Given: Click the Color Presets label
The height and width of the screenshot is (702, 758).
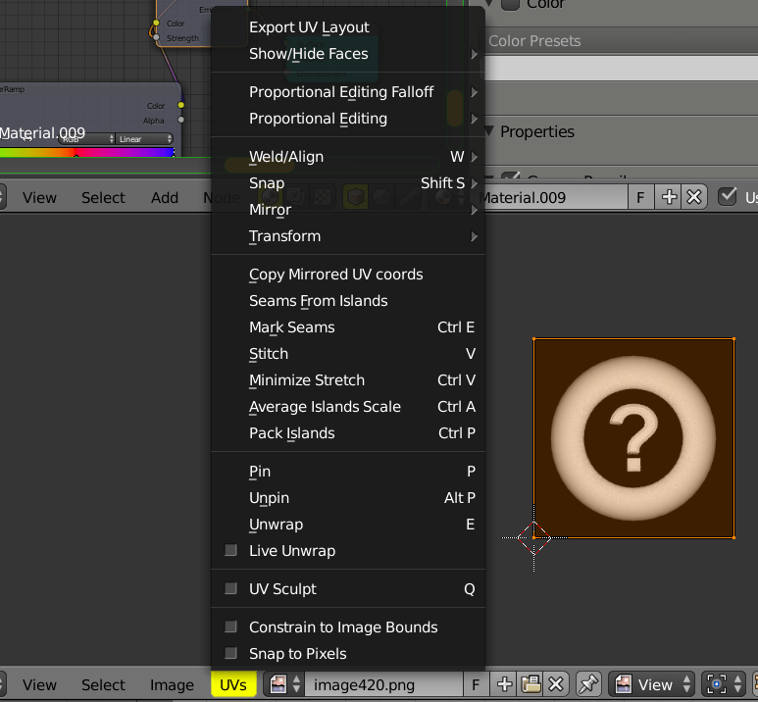Looking at the screenshot, I should (x=534, y=41).
